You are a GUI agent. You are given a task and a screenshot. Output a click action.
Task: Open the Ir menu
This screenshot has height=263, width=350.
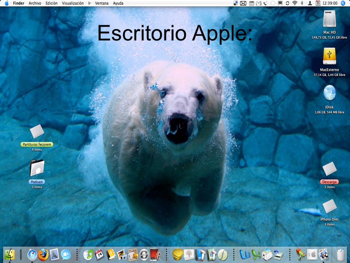[89, 3]
